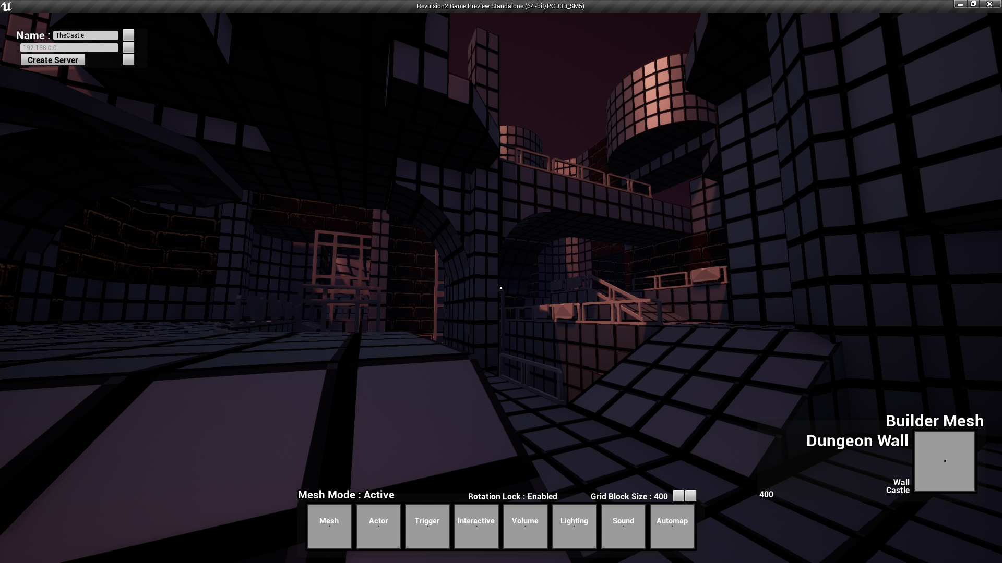Screen dimensions: 1002x563
Task: Focus the 192.168.0.0 IP address field
Action: click(69, 47)
